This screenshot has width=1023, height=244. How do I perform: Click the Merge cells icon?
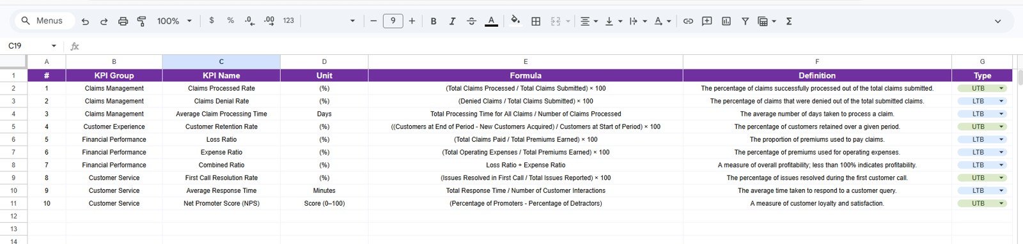556,21
